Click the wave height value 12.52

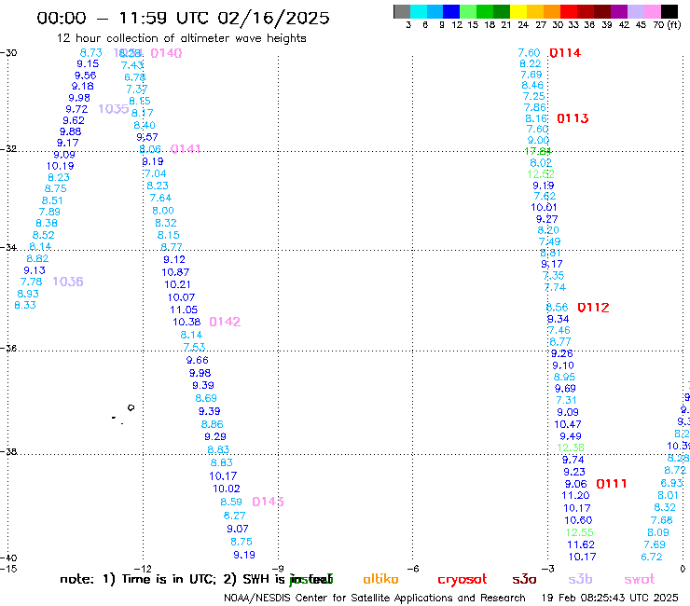(x=541, y=174)
